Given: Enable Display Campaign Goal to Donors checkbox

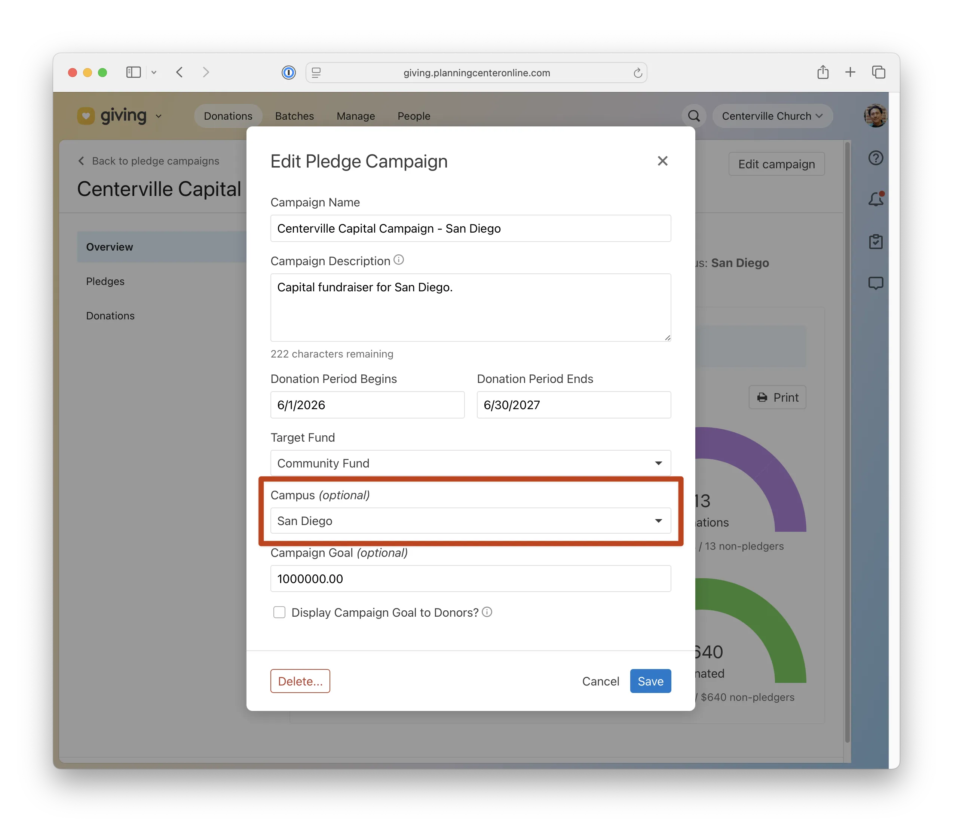Looking at the screenshot, I should tap(279, 612).
